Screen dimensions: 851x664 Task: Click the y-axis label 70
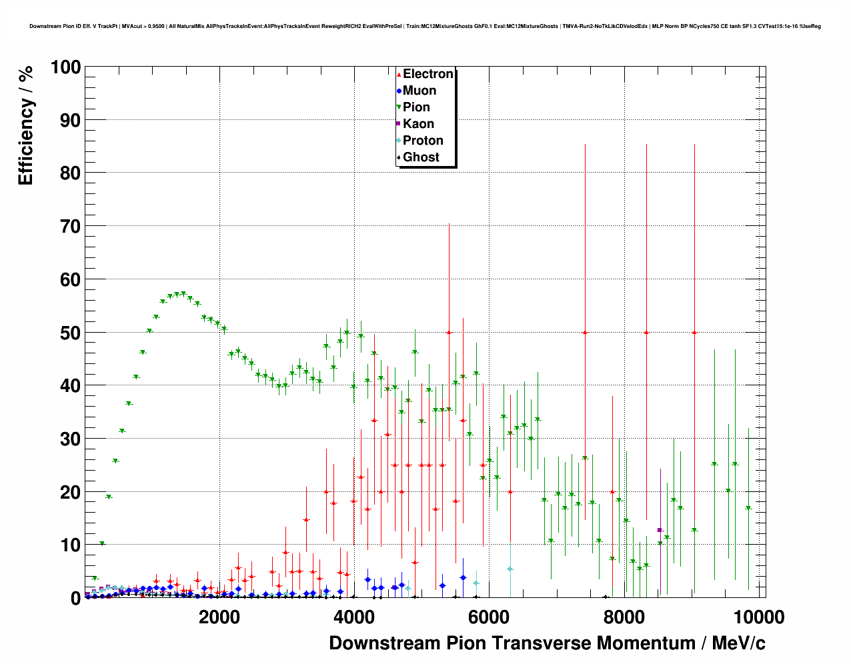click(70, 227)
